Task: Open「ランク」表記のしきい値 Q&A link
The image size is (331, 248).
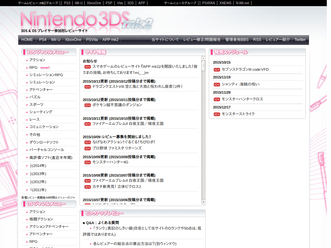Action: tap(142, 231)
